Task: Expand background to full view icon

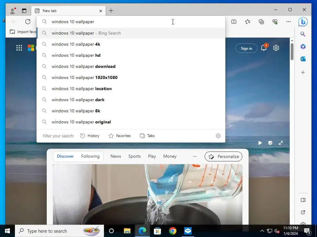Action: [x=280, y=143]
